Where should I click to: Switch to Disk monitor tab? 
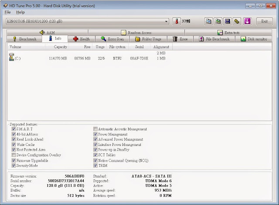(x=254, y=39)
